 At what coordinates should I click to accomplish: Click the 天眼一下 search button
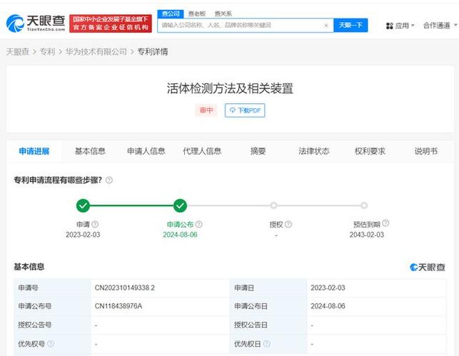[x=350, y=26]
